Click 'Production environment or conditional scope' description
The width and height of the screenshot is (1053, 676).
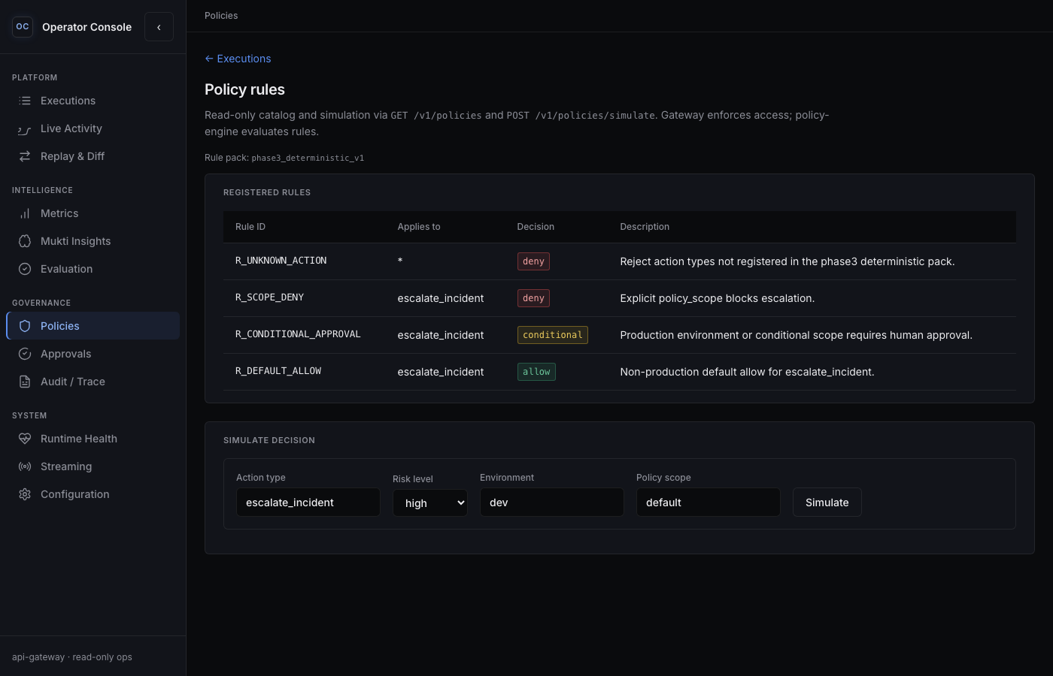point(796,335)
